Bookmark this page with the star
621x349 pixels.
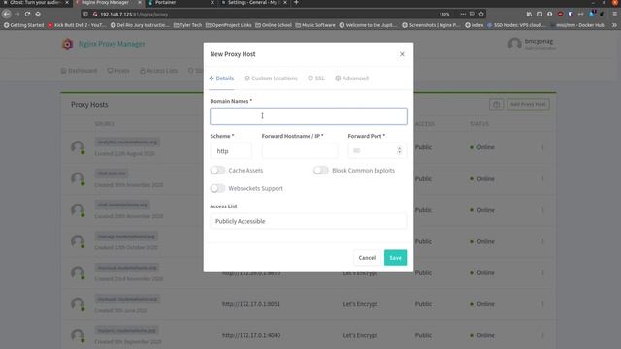click(x=481, y=14)
